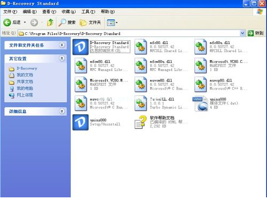Click the msvcp80.dll file name text
This screenshot has height=207, width=267.
point(221,80)
